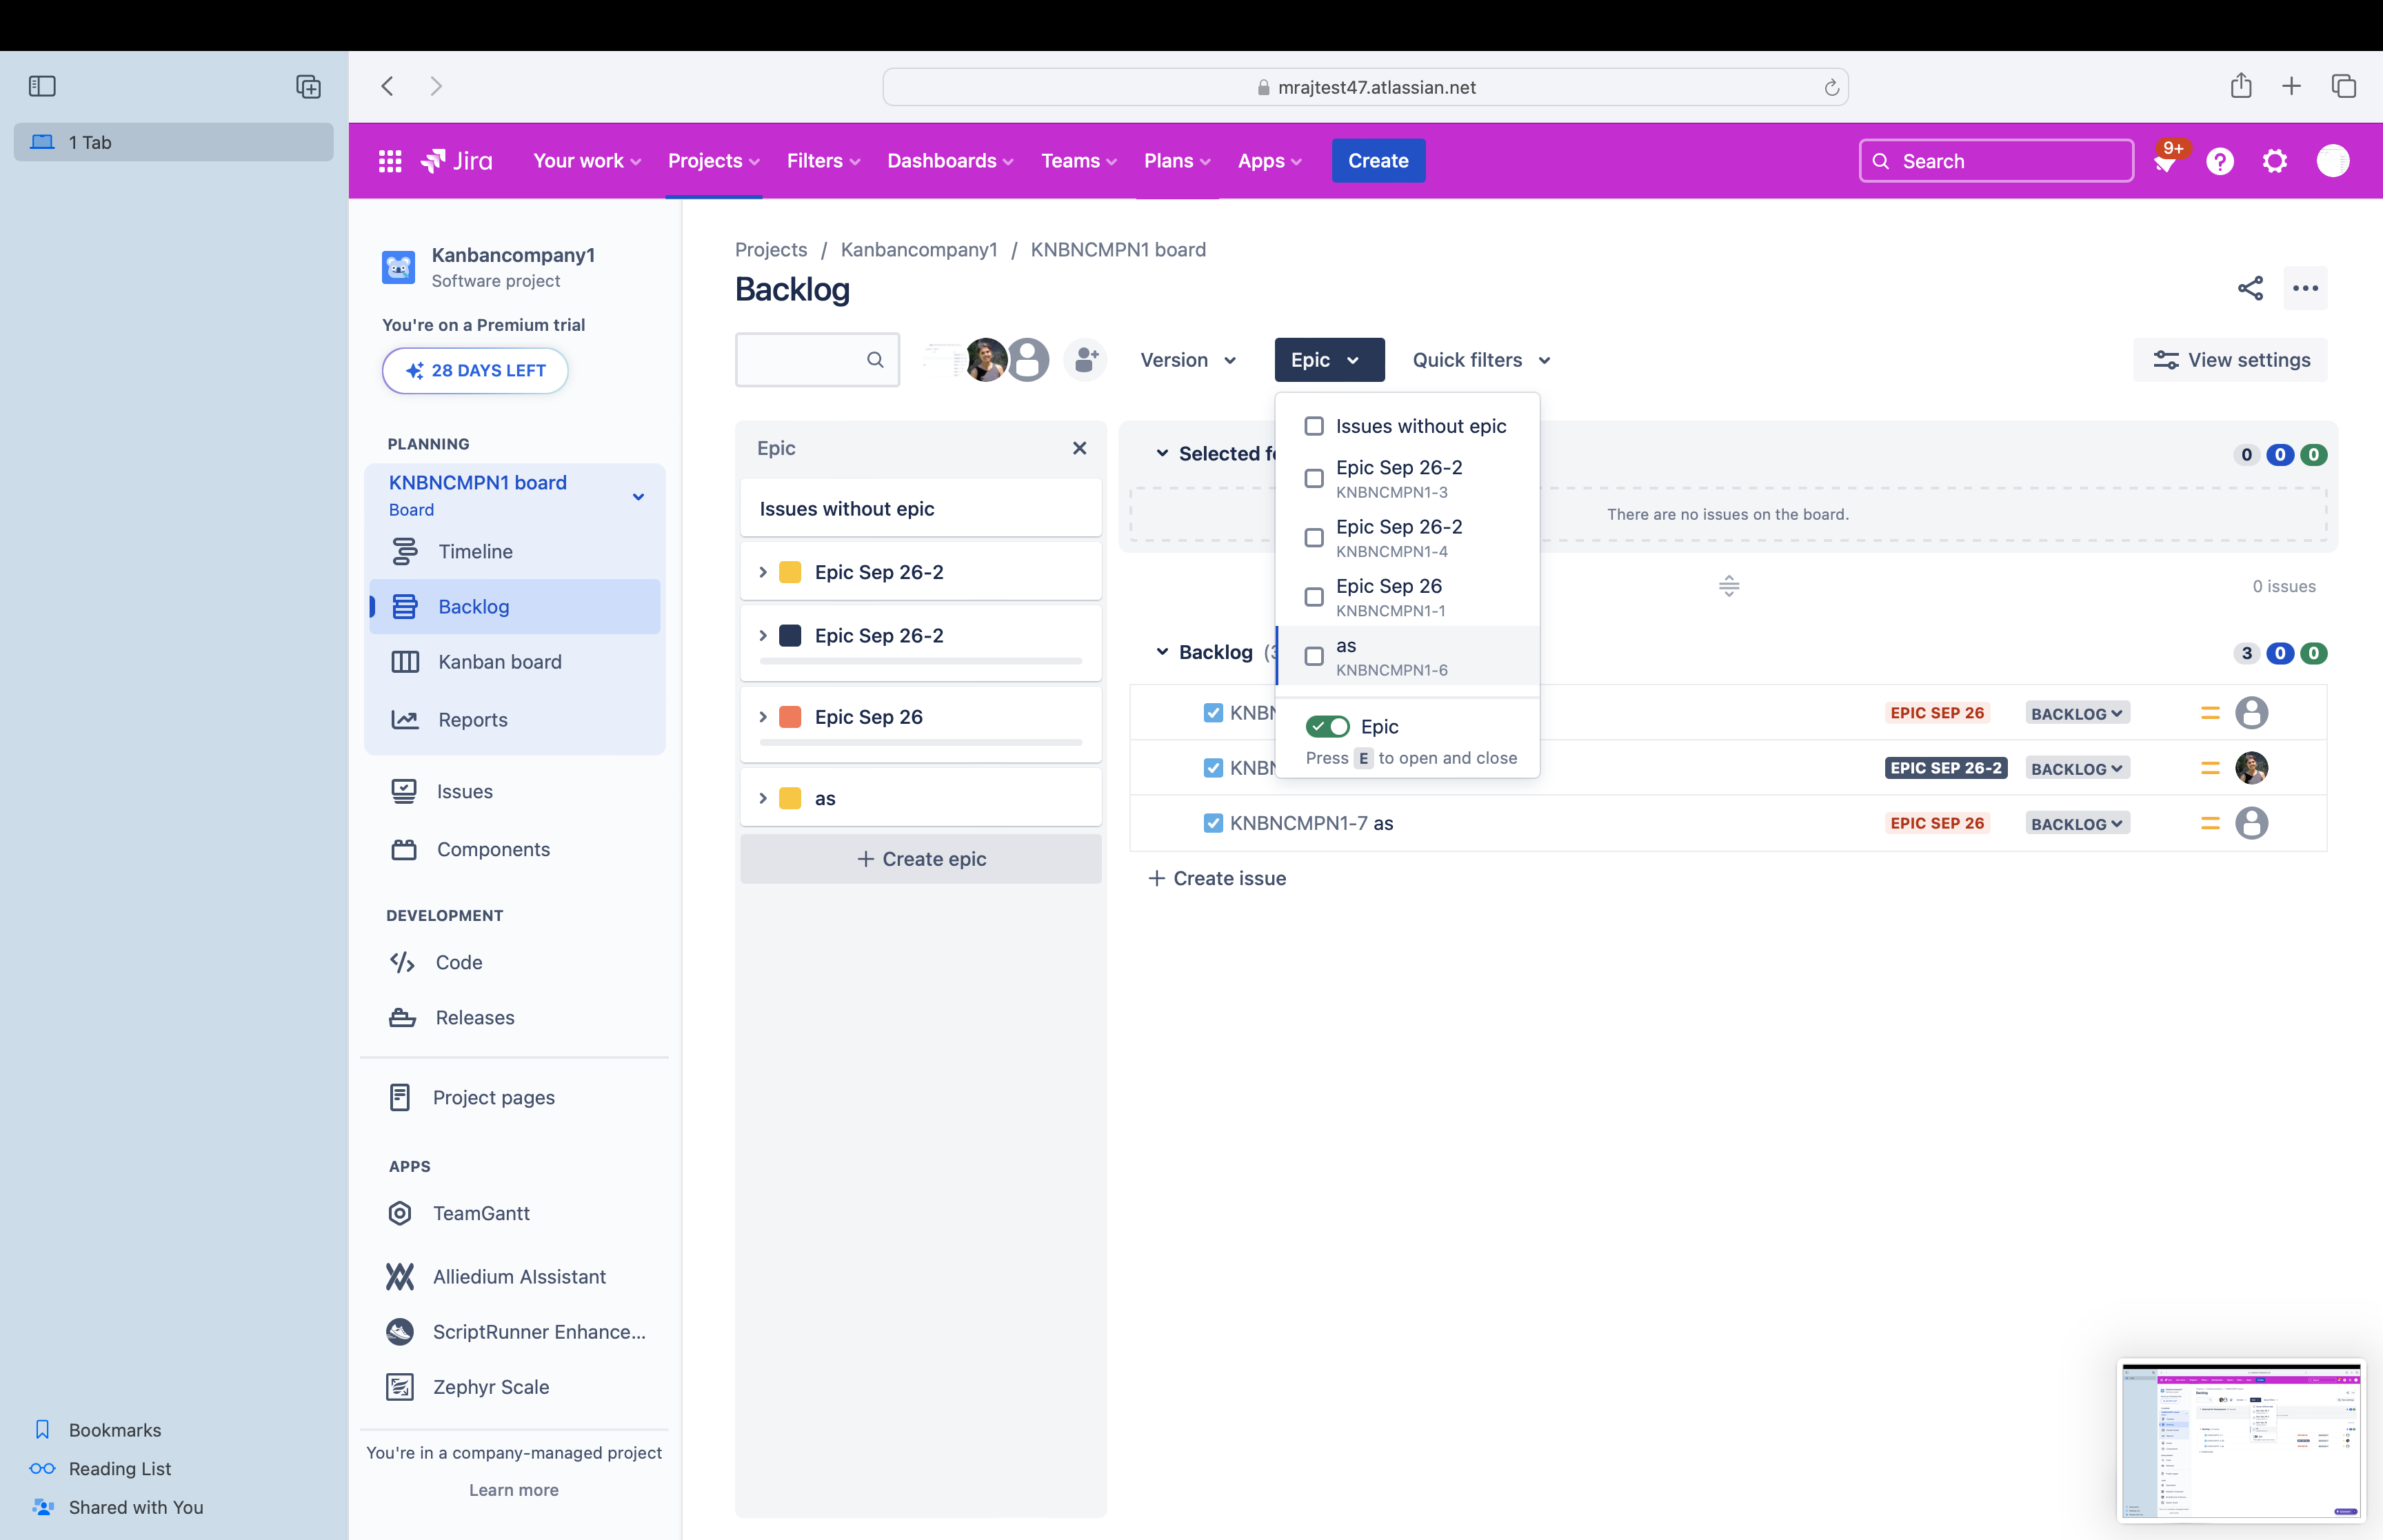The image size is (2383, 1540).
Task: Open the Dashboards menu
Action: coord(950,161)
